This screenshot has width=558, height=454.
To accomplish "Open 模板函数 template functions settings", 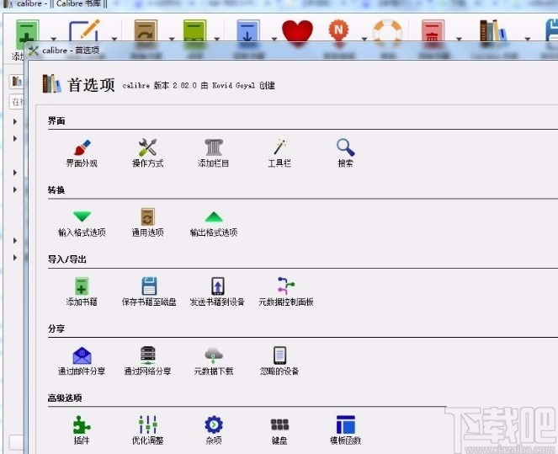I will (x=345, y=430).
